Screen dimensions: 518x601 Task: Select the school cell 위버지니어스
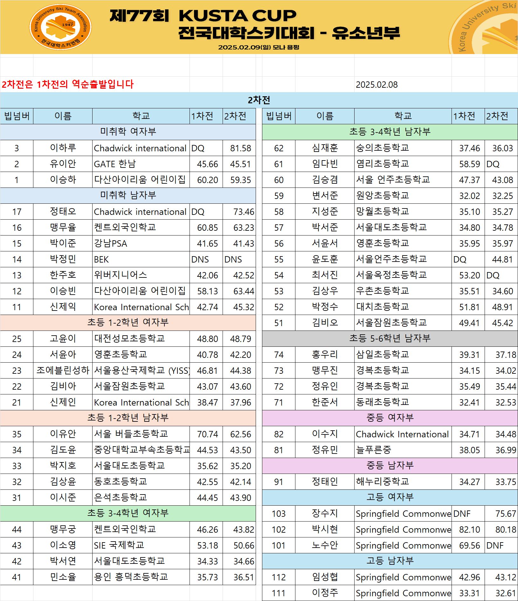pyautogui.click(x=141, y=275)
